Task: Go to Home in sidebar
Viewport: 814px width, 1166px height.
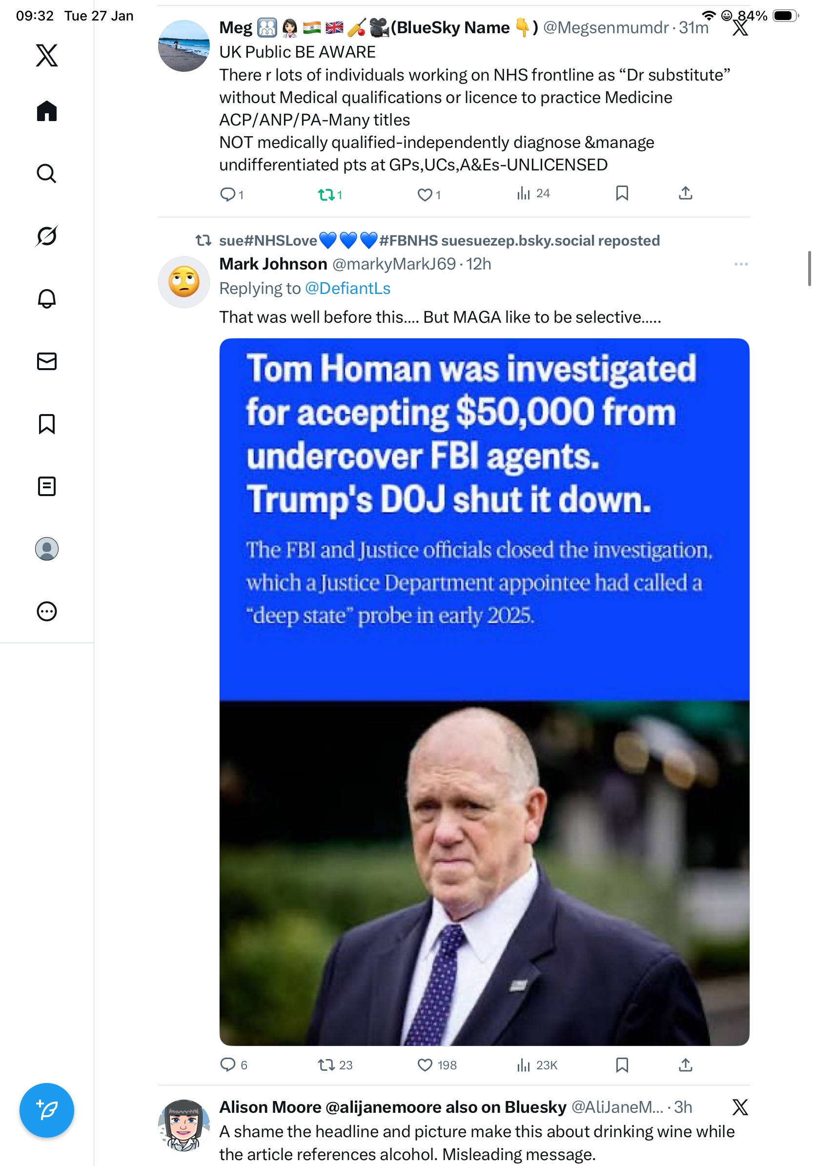Action: pyautogui.click(x=47, y=111)
